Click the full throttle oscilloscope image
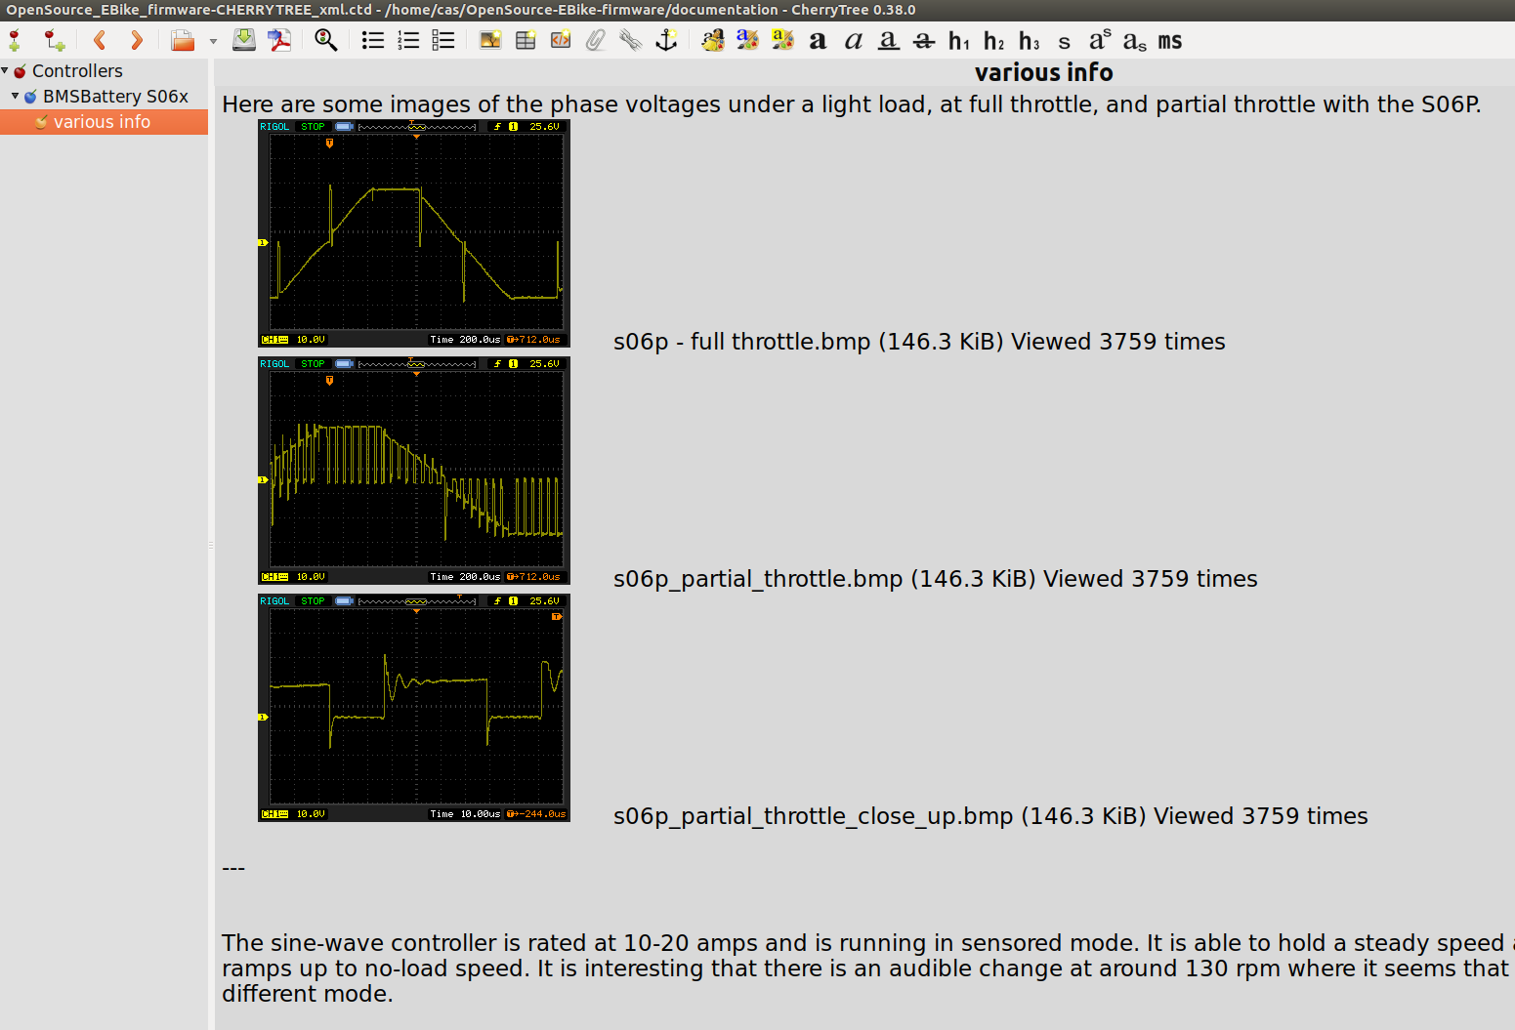1515x1030 pixels. point(414,233)
